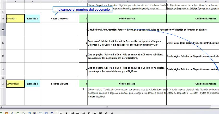Select the DigiPass 'Checkbox habilitada' cell in row 19
The height and width of the screenshot is (114, 219).
[127, 69]
